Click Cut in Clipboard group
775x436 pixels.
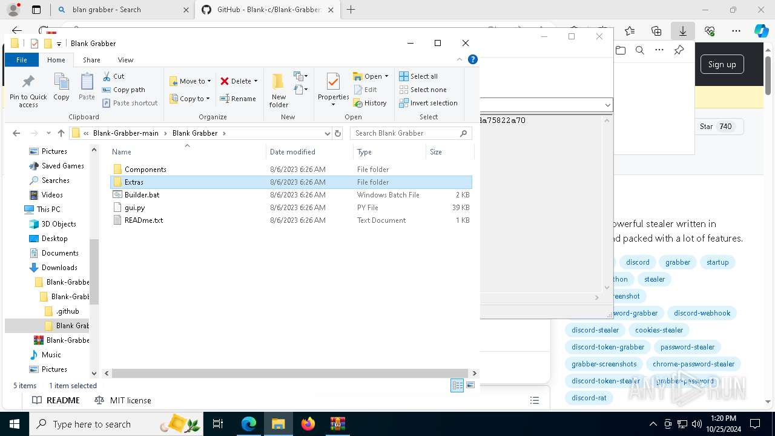[x=113, y=76]
